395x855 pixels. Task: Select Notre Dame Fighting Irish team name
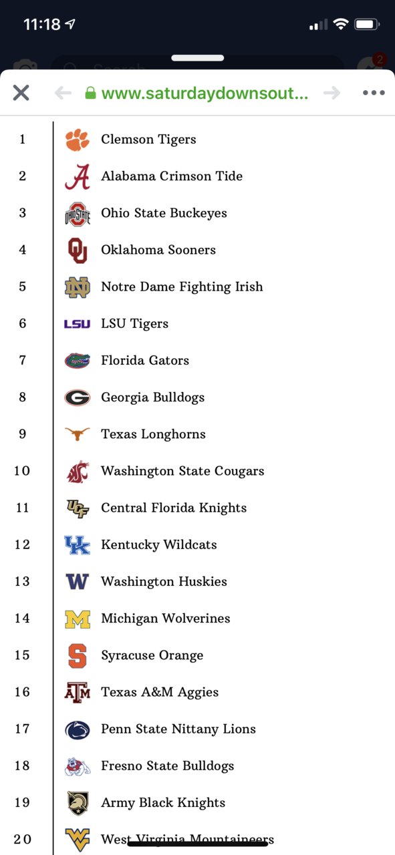(x=182, y=287)
